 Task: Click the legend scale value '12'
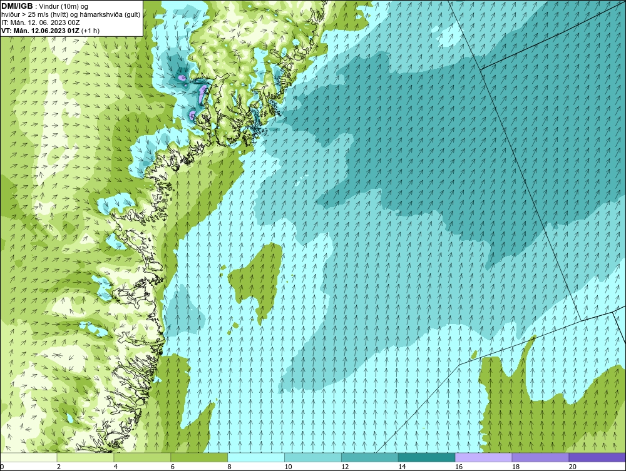(345, 467)
